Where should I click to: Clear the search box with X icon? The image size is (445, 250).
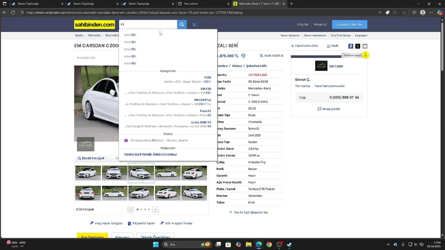194,25
